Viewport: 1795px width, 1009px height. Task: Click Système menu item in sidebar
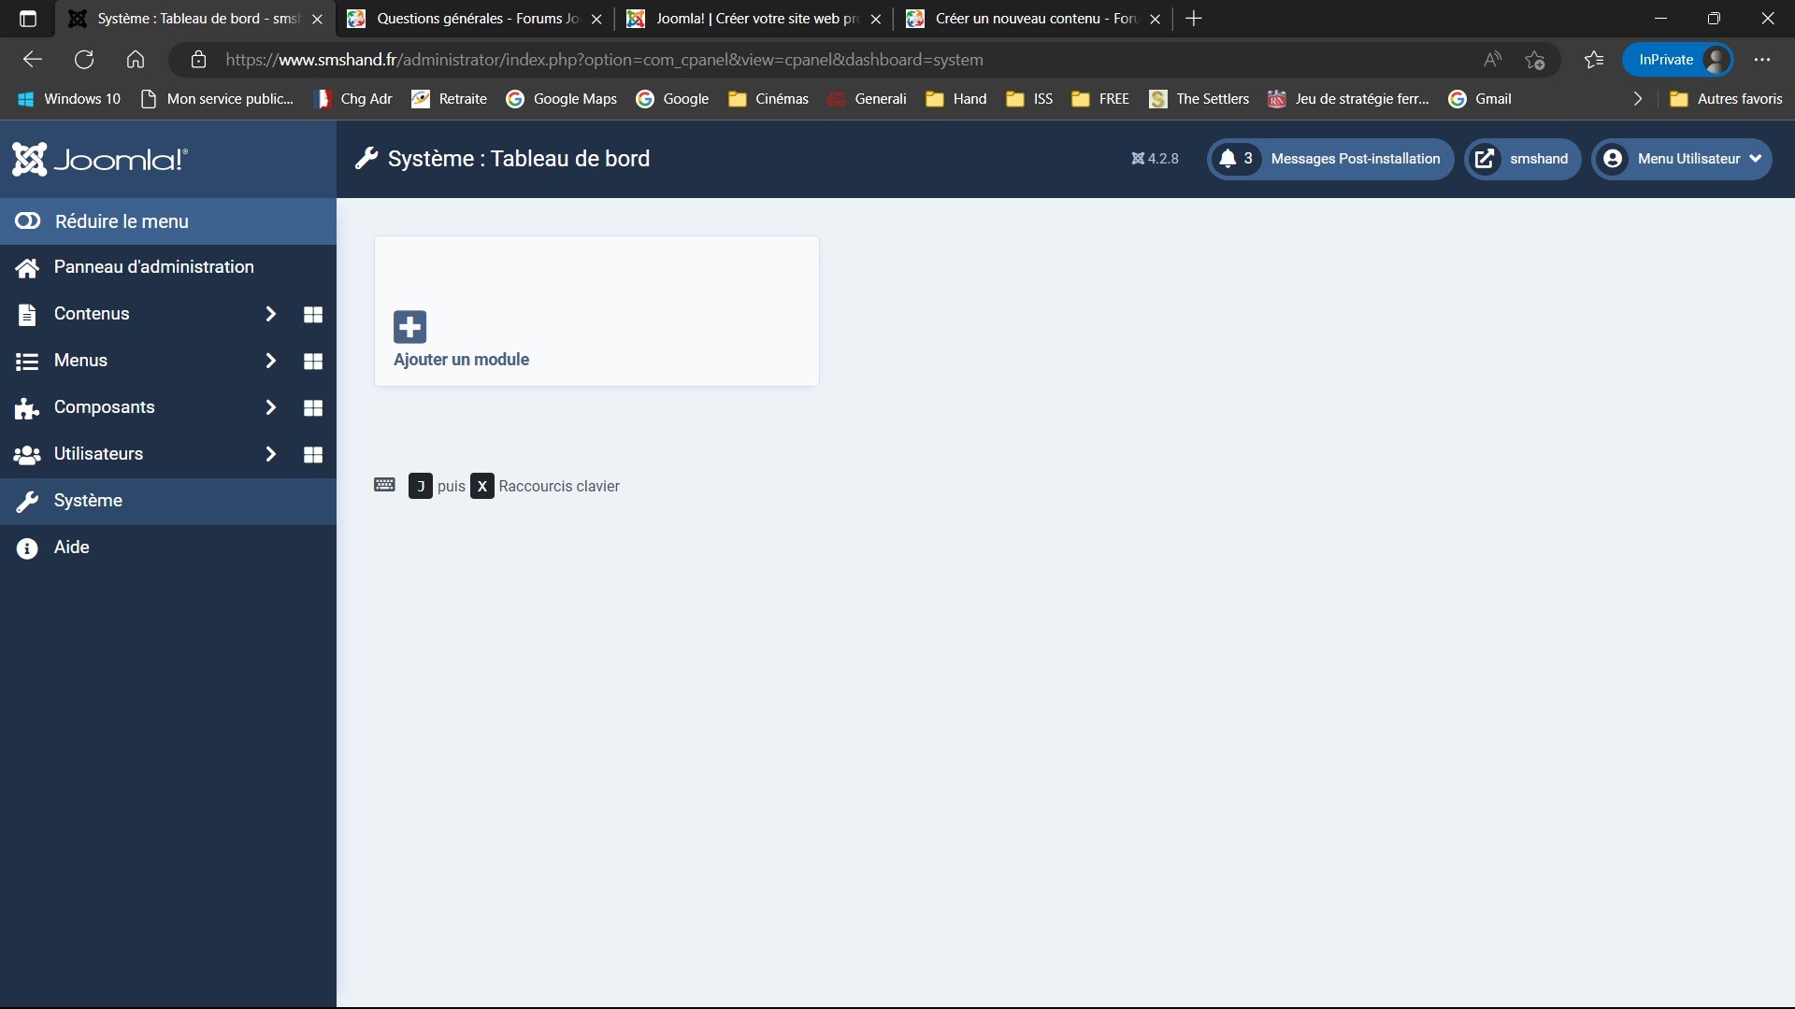86,499
